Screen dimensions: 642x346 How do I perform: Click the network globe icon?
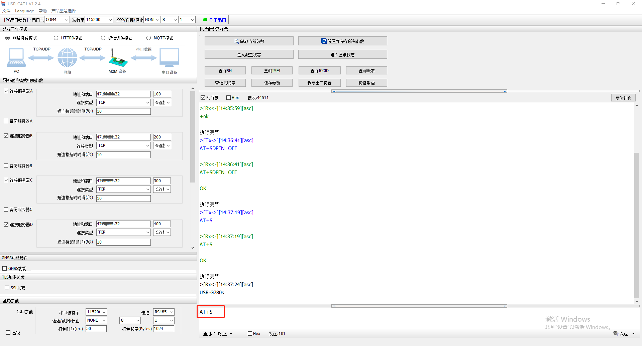[x=67, y=57]
